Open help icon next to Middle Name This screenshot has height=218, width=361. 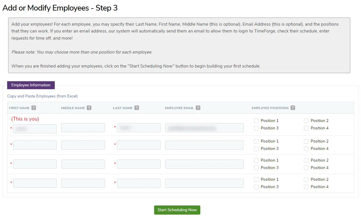(89, 108)
